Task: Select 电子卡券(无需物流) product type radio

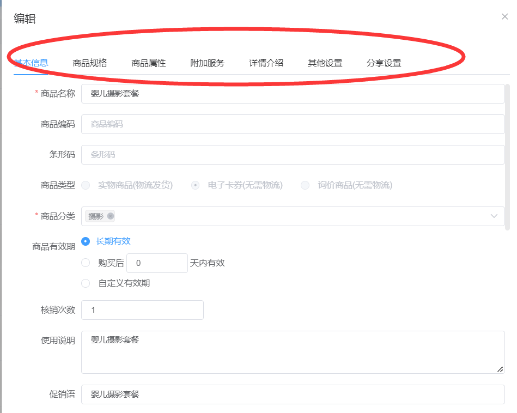Action: (195, 185)
